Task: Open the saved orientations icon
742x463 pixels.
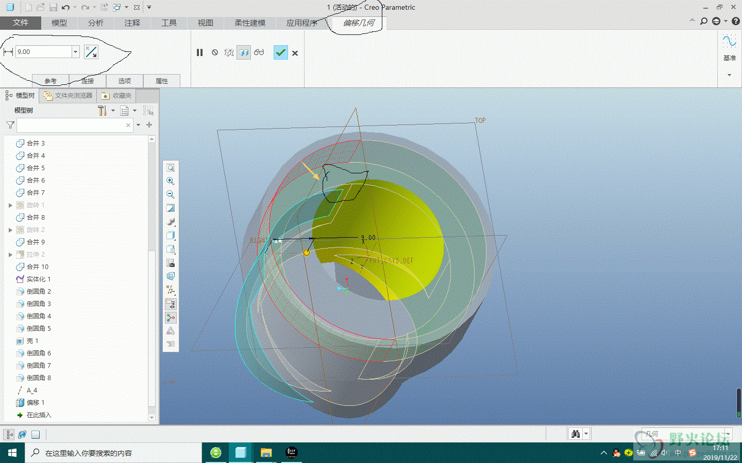Action: (171, 250)
